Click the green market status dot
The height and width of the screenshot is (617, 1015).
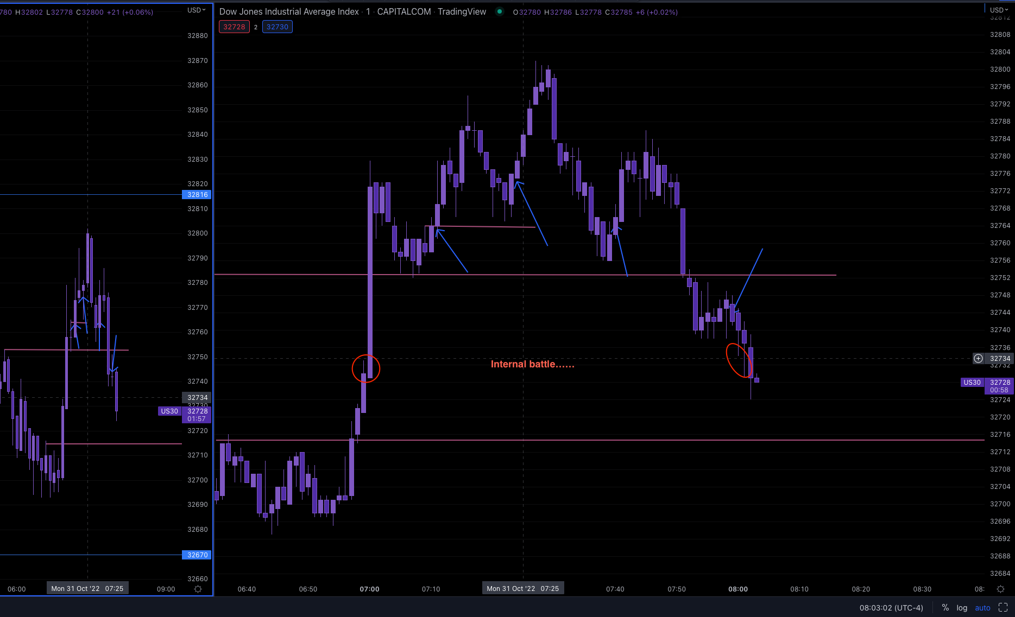pos(499,11)
